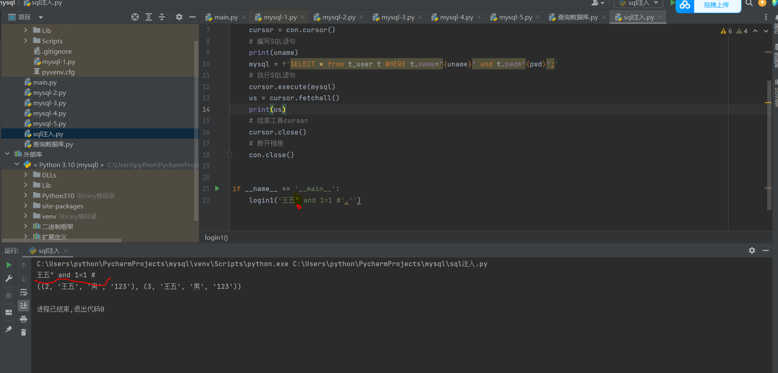Pin the run tab

(9, 329)
